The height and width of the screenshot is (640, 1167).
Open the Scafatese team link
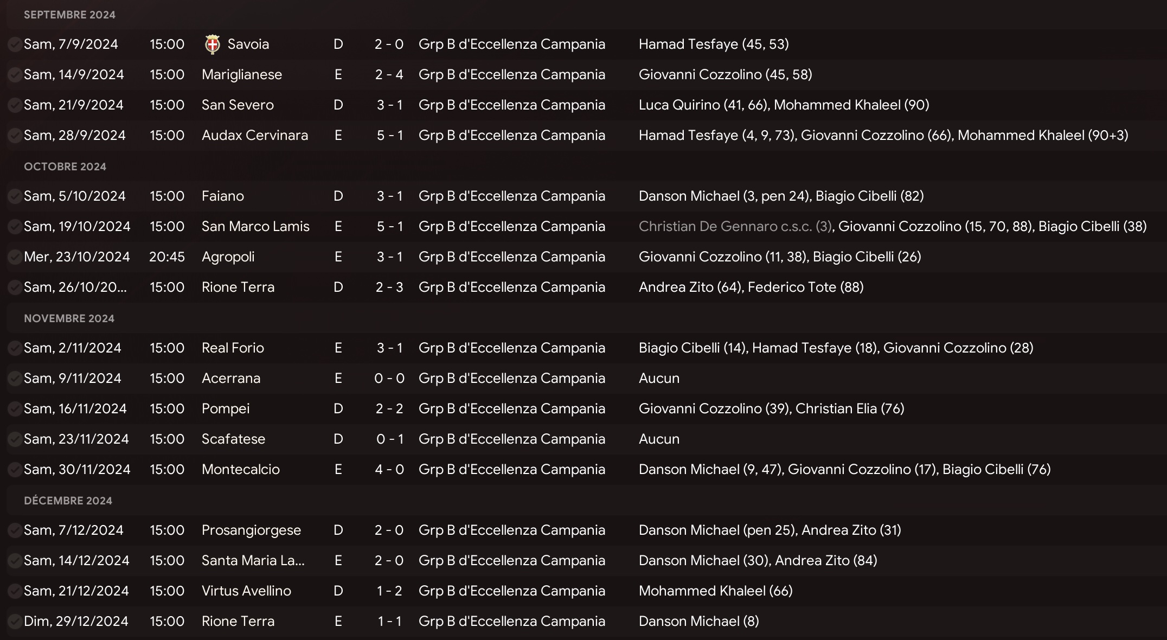point(233,439)
